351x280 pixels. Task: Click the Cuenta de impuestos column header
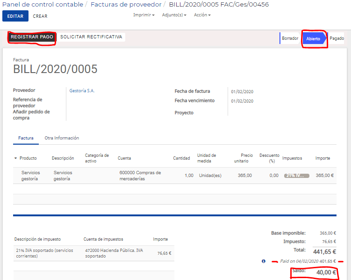[x=103, y=239]
